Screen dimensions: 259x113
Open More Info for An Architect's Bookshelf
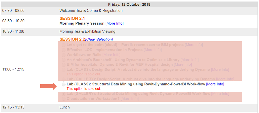click(190, 60)
